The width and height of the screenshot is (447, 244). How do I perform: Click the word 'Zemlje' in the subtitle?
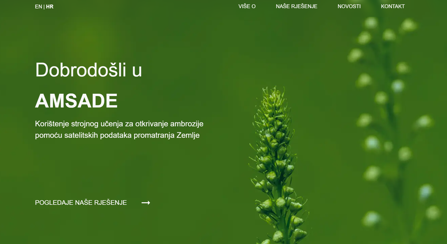[188, 135]
